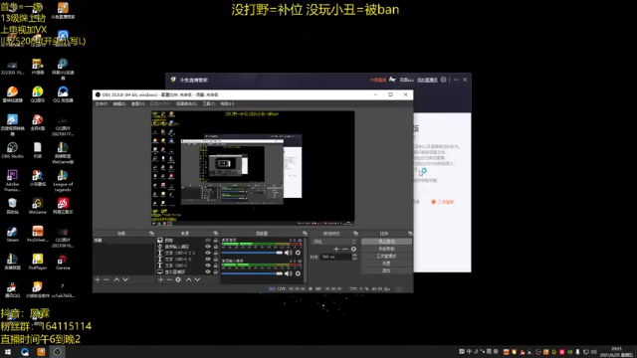Open desktop audio mixer settings gear
This screenshot has width=637, height=358.
pos(298,253)
